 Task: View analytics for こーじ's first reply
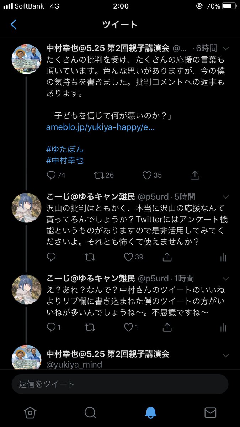[223, 257]
